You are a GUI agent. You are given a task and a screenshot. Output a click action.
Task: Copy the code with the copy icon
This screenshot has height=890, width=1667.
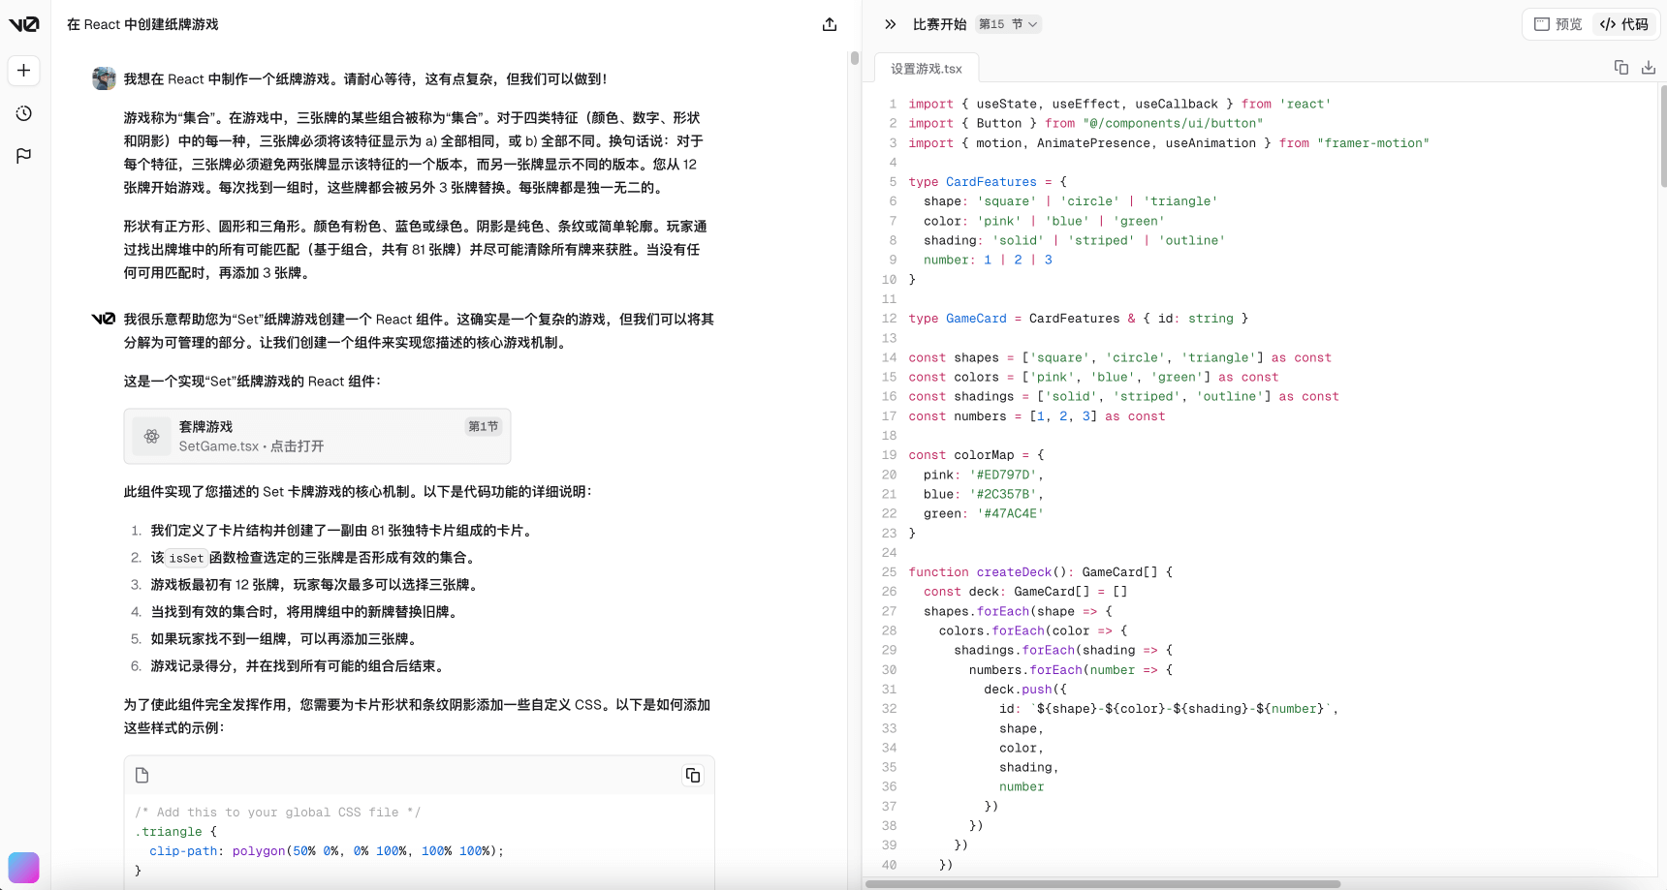coord(1620,67)
